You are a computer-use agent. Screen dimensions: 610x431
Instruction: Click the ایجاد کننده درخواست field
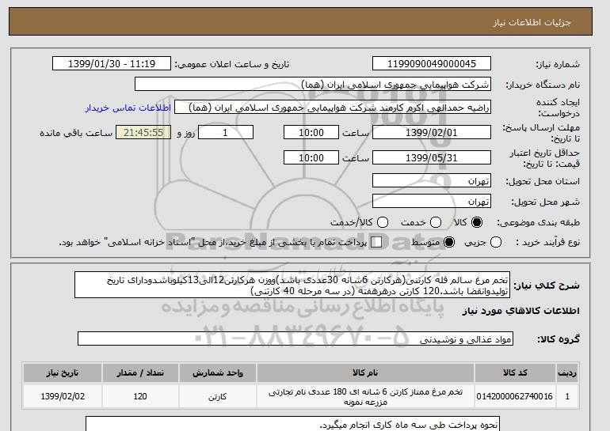click(x=333, y=108)
